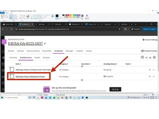159x119 pixels.
Task: Sort by the Grading Status column header
Action: 110,64
